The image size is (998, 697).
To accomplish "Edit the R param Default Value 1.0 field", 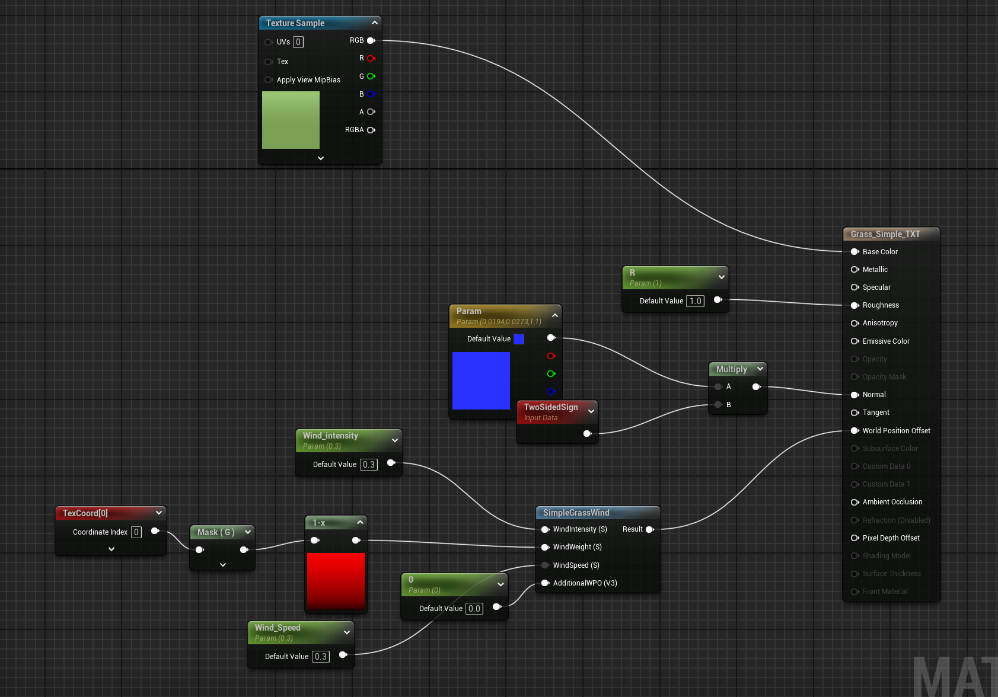I will tap(696, 301).
